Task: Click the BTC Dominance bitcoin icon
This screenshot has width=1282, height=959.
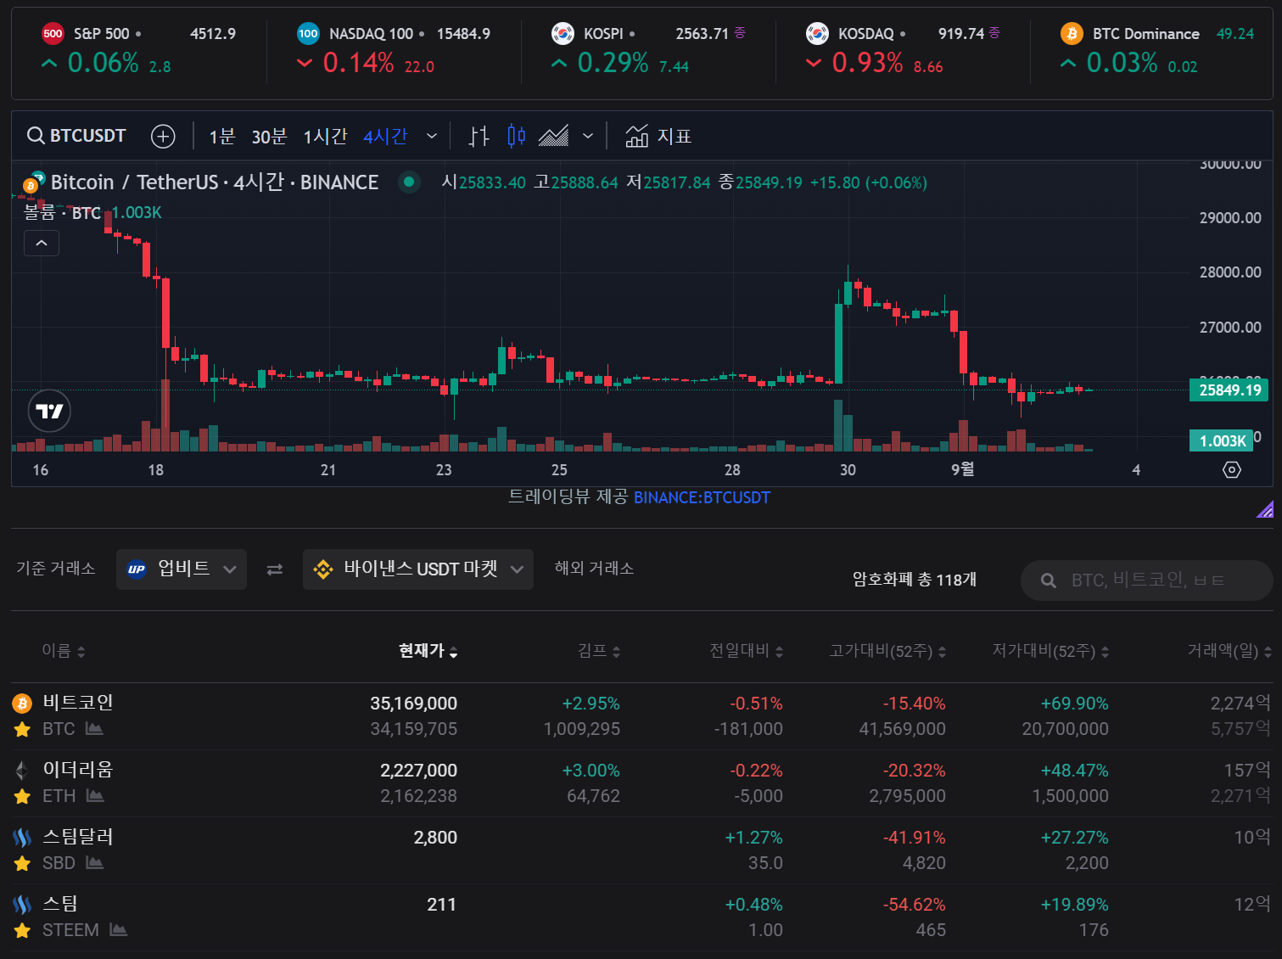Action: (x=1072, y=34)
